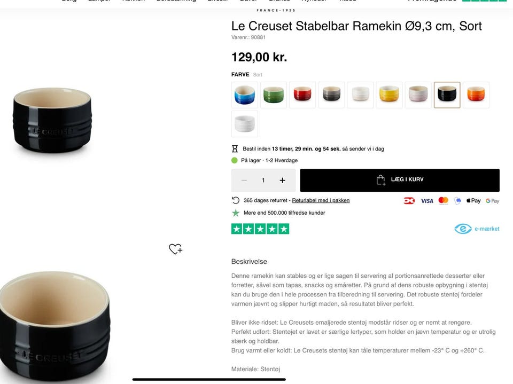Add product to wishlist with heart icon
This screenshot has width=513, height=384.
tap(176, 249)
